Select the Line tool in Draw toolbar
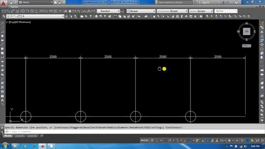The width and height of the screenshot is (265, 149). pos(2,23)
